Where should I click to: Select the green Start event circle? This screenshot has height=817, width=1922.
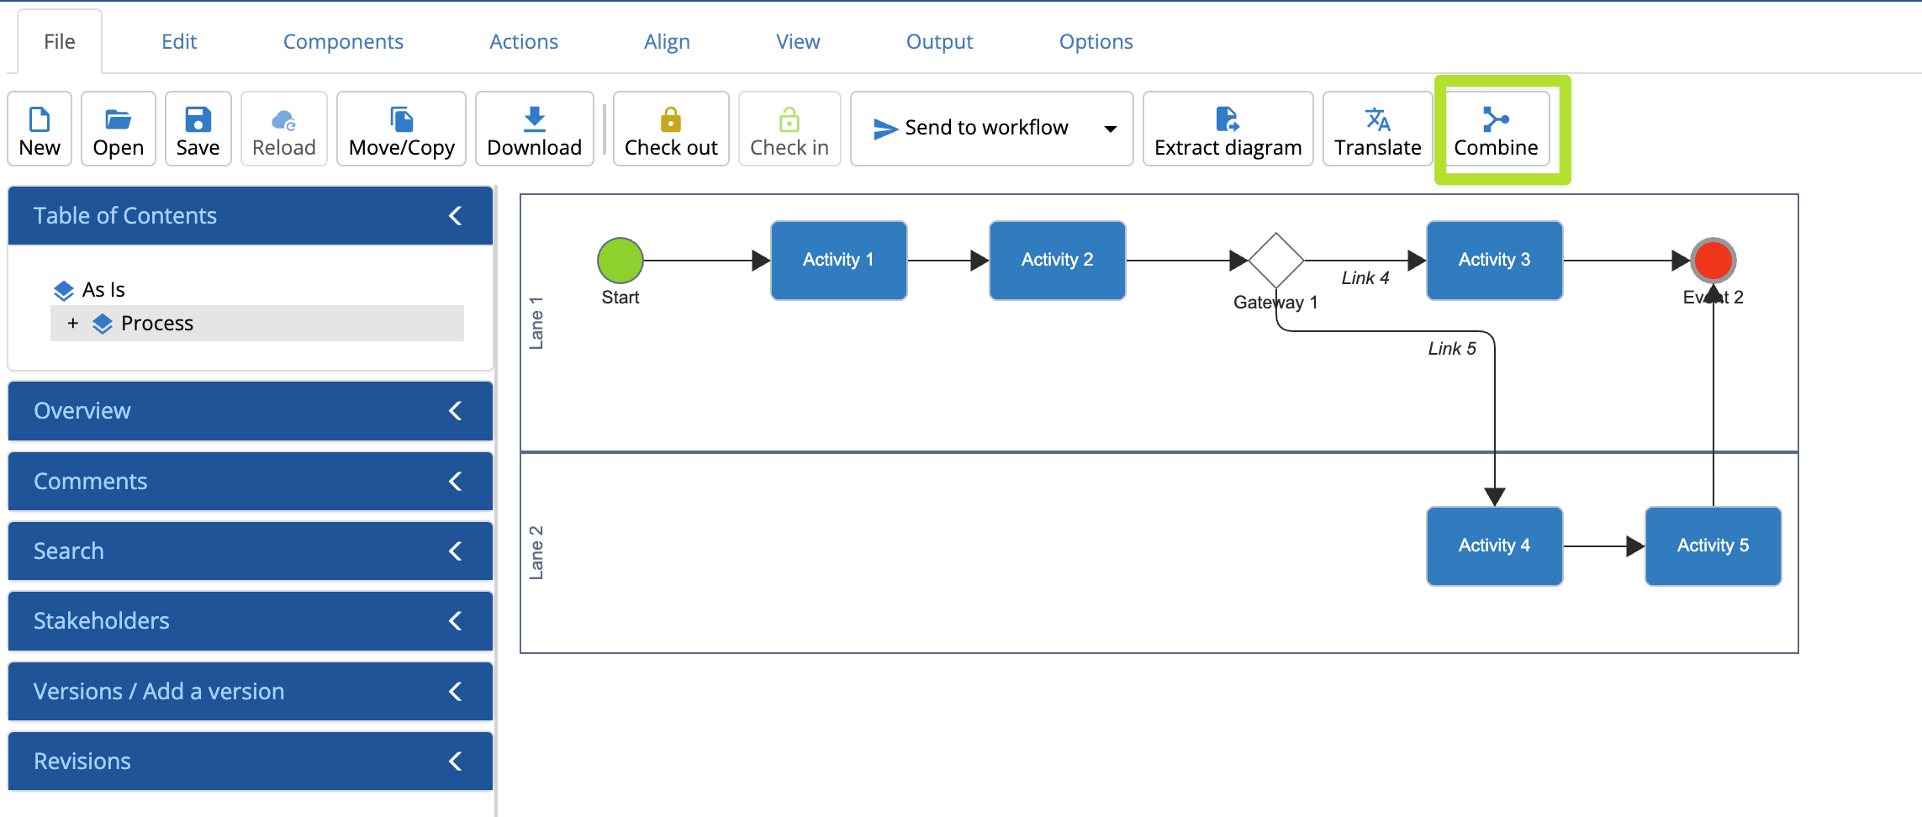(x=620, y=261)
